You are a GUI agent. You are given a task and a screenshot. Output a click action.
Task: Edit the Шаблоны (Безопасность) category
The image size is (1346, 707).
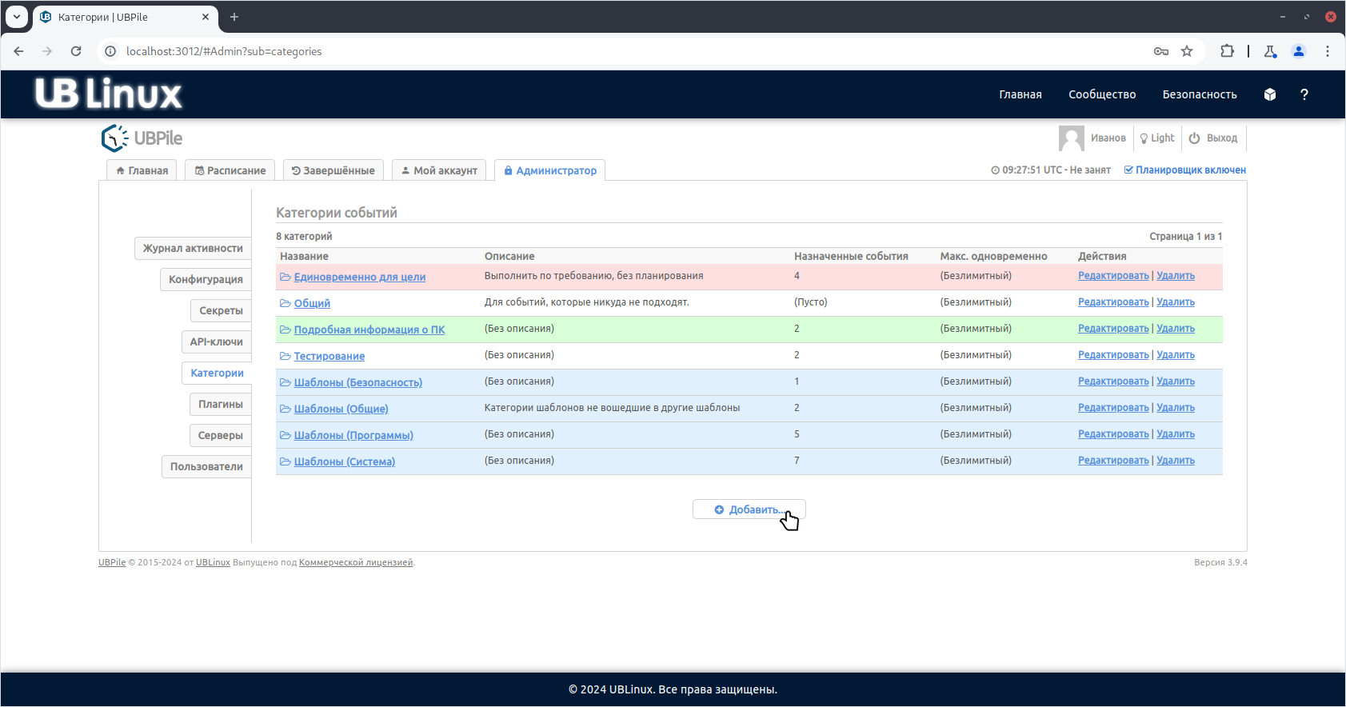coord(1113,381)
